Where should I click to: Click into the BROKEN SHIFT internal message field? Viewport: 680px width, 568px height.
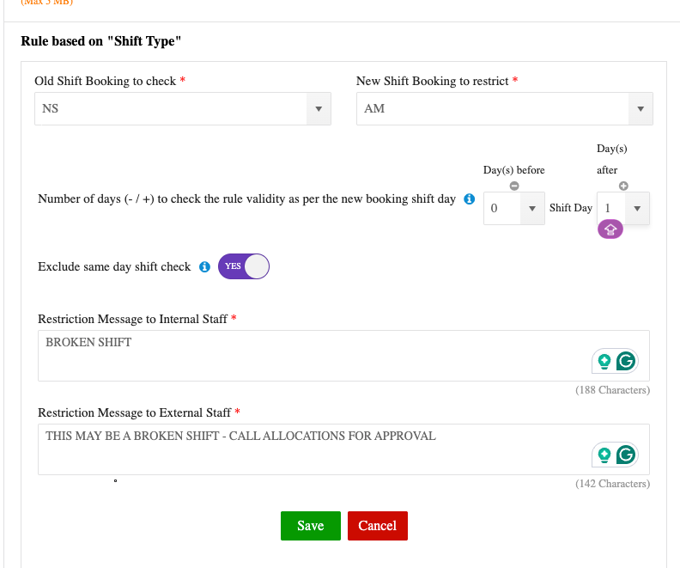click(x=309, y=354)
